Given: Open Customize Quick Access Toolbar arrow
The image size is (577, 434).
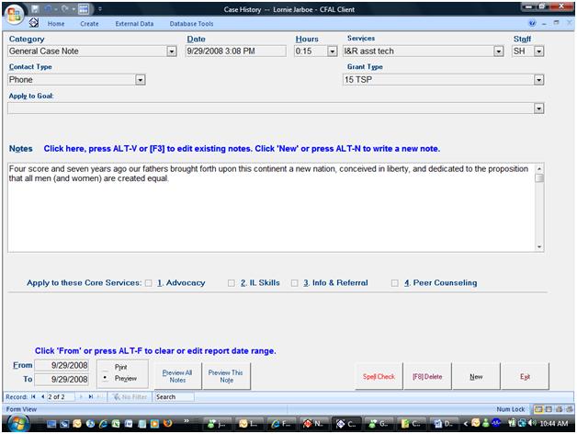Looking at the screenshot, I should [100, 8].
